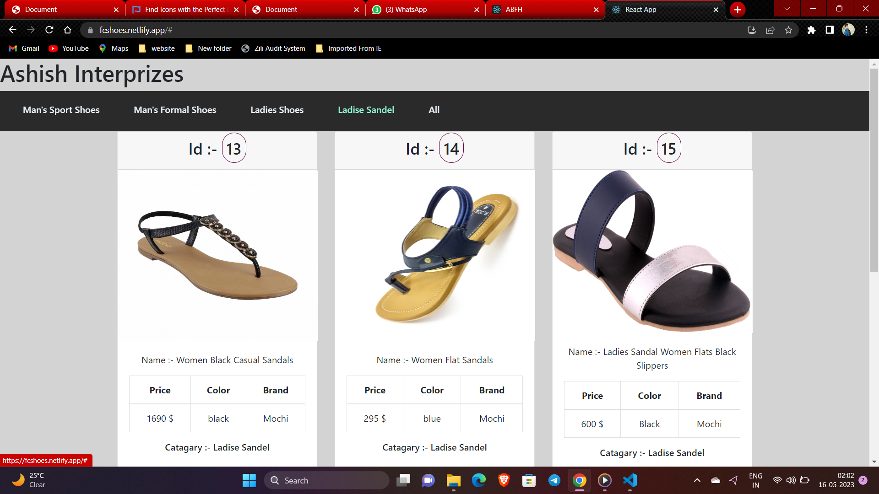Switch to the WhatsApp tab
Image resolution: width=879 pixels, height=494 pixels.
pos(406,10)
